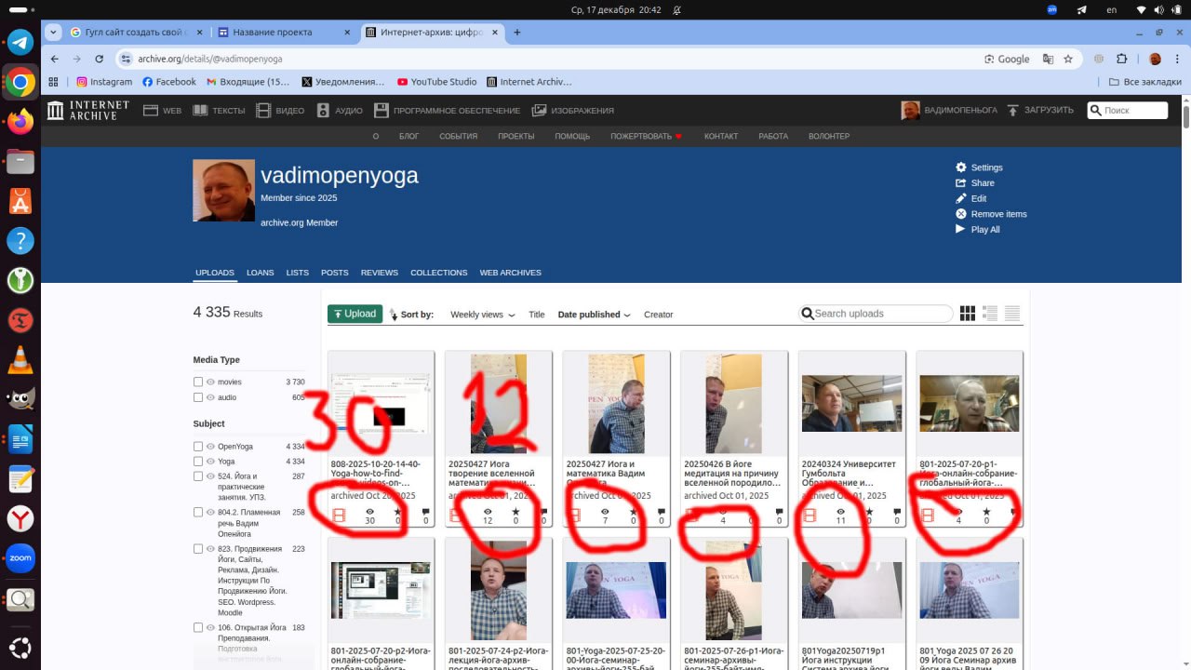The height and width of the screenshot is (670, 1191).
Task: Switch to compact list view
Action: point(1012,314)
